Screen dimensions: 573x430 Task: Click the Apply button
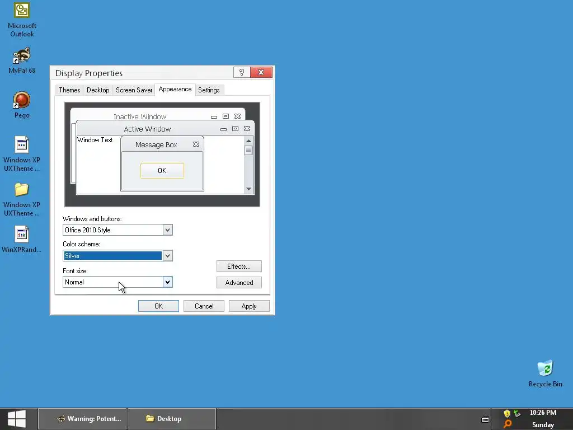(x=249, y=306)
